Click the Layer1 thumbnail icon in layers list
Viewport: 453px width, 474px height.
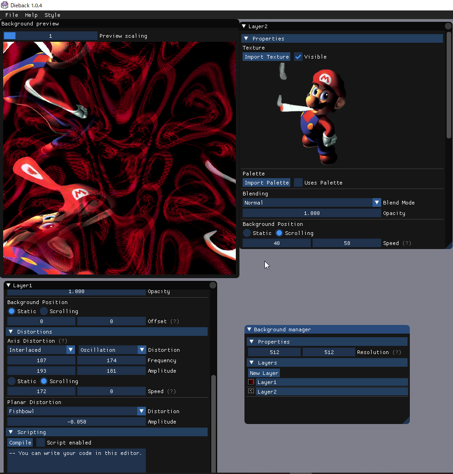(251, 382)
